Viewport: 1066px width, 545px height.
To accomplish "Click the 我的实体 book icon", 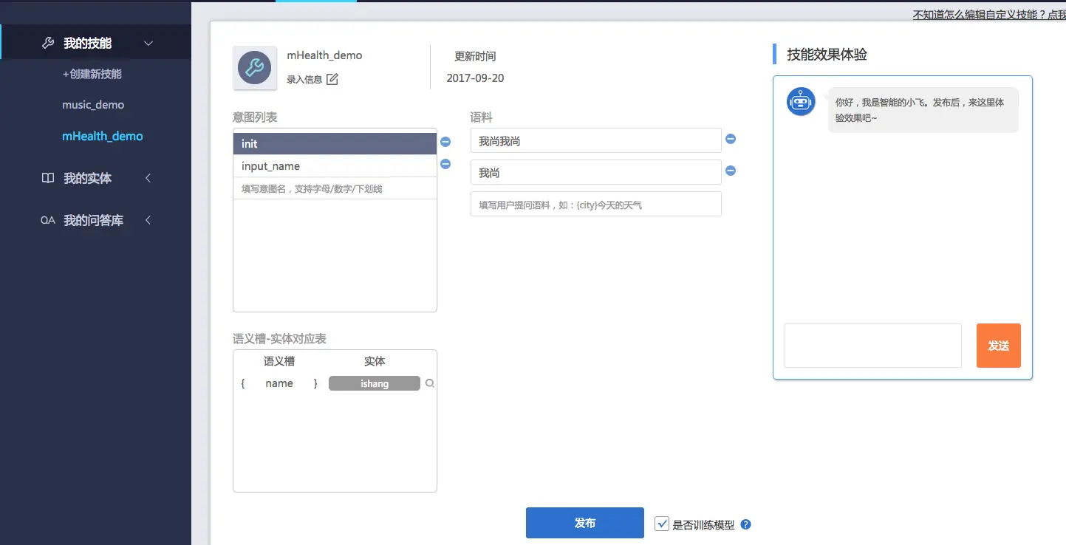I will [47, 178].
